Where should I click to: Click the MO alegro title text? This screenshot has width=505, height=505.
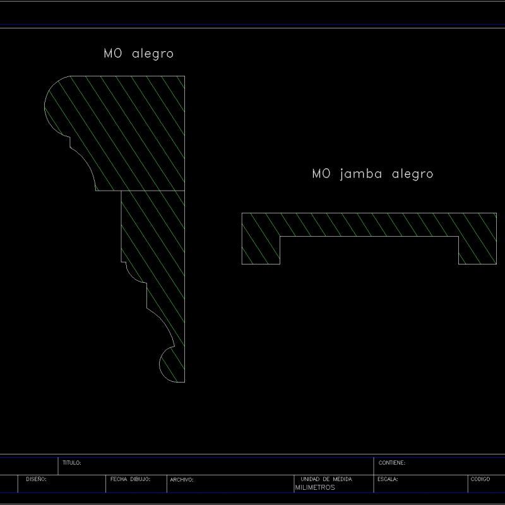[139, 54]
